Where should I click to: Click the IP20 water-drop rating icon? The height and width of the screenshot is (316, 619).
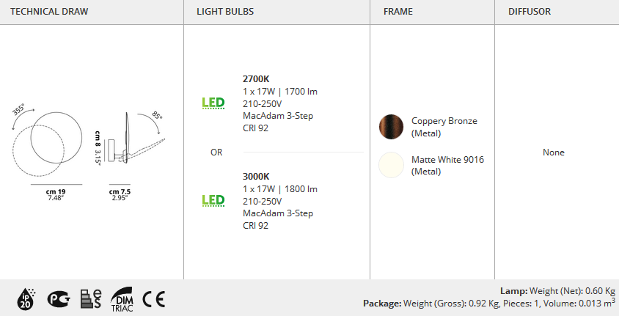[26, 299]
